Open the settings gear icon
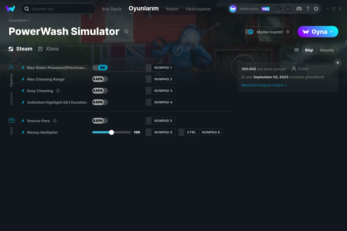 [316, 9]
